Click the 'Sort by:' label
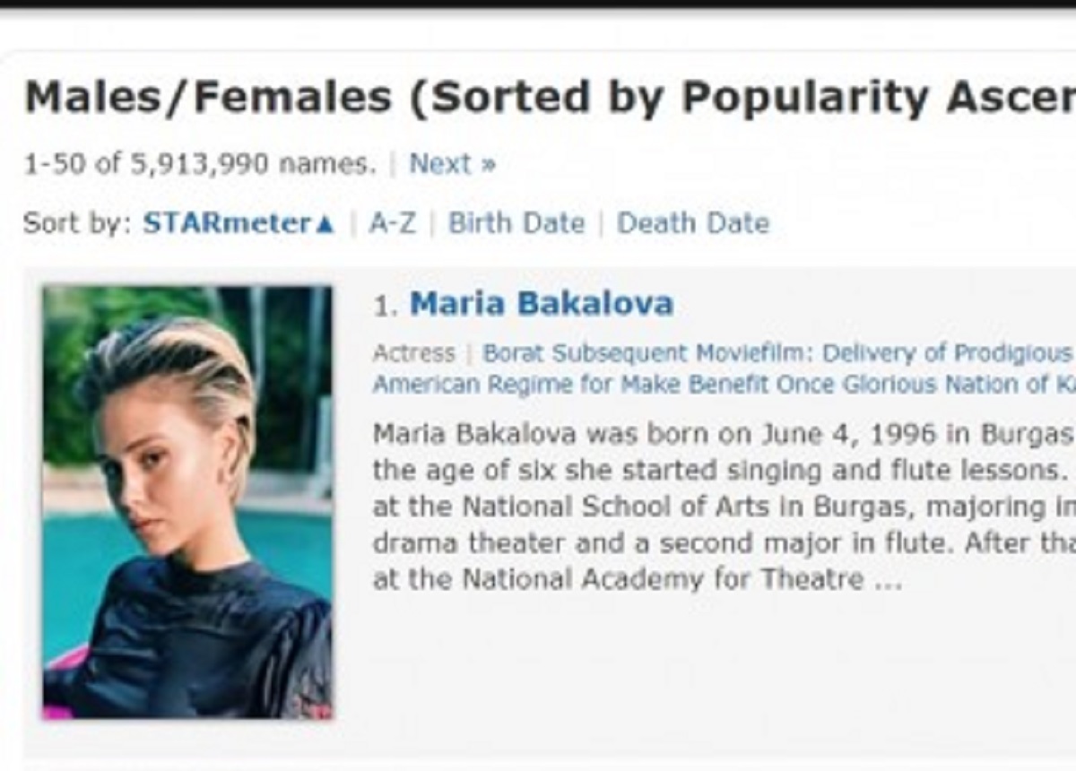The height and width of the screenshot is (771, 1076). click(x=79, y=223)
